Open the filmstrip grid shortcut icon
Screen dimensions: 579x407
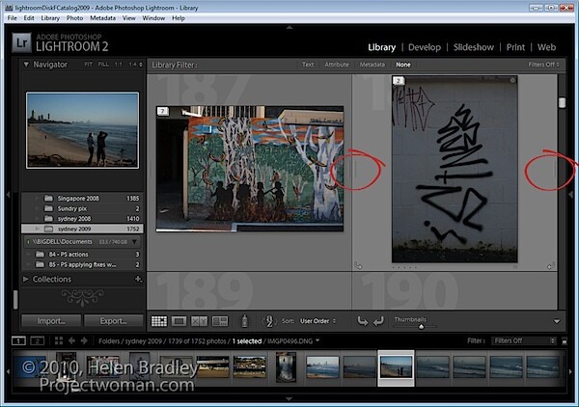58,340
